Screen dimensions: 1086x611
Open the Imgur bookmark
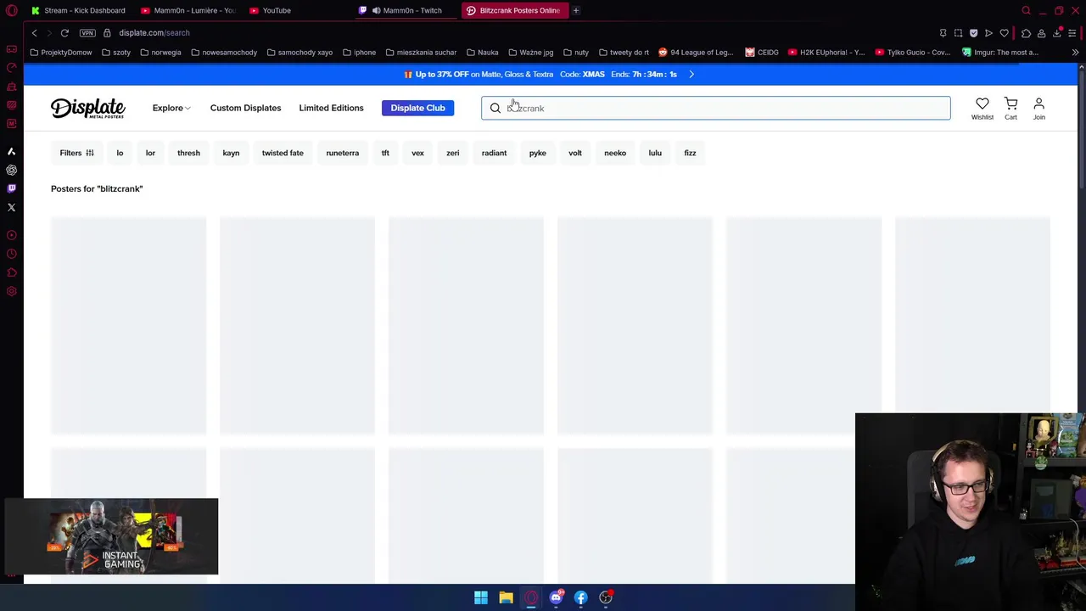(1000, 53)
